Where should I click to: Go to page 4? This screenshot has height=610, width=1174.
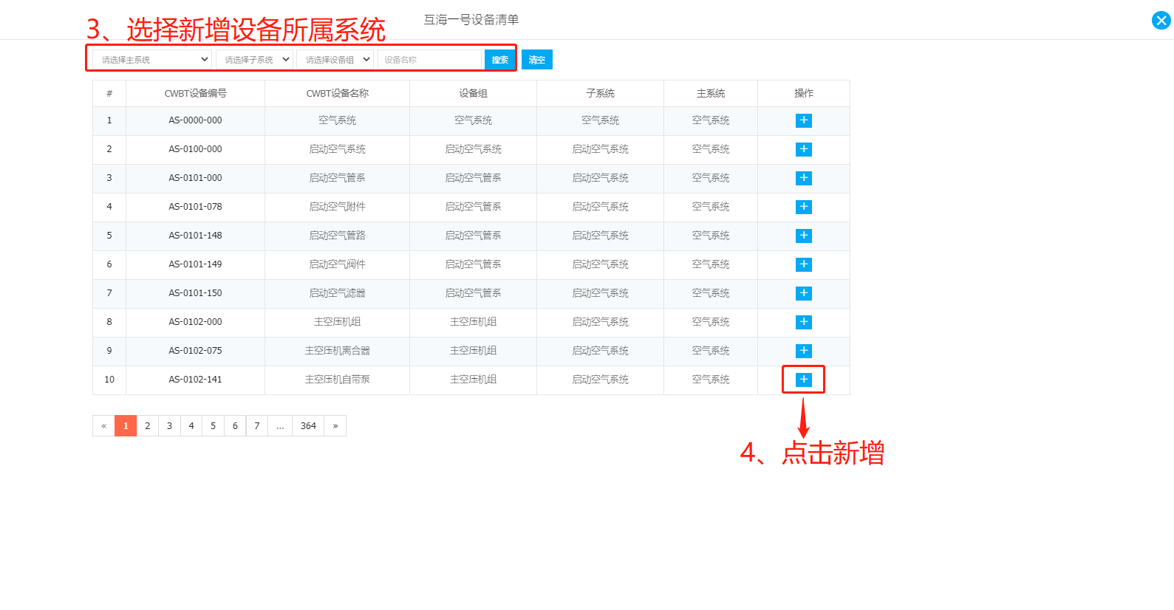191,426
